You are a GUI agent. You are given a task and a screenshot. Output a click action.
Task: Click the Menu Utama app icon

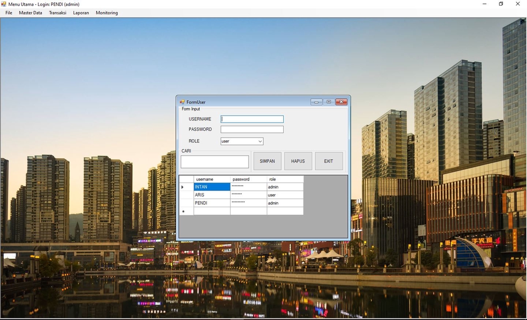[x=4, y=4]
